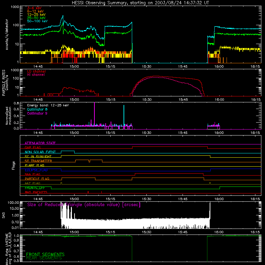Viewport: 265px width, 265px height.
Task: Click the raised GAP FLAG interval line
Action: (170, 147)
